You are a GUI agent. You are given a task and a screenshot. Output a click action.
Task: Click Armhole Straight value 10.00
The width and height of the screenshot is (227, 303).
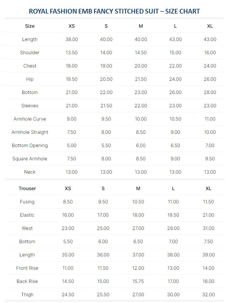(x=210, y=132)
